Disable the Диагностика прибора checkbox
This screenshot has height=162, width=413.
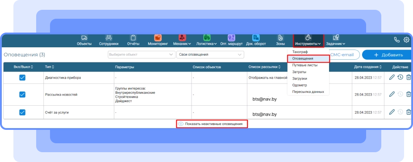22,78
